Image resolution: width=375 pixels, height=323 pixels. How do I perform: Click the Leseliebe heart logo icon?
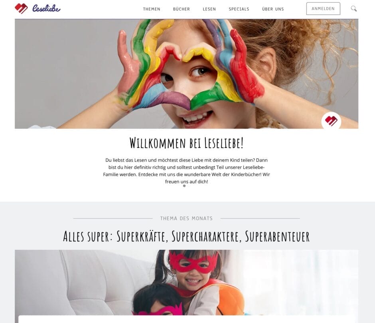(21, 8)
